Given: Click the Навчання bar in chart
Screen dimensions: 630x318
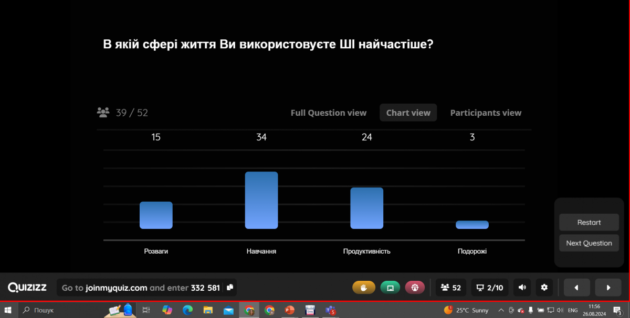Looking at the screenshot, I should pos(261,200).
